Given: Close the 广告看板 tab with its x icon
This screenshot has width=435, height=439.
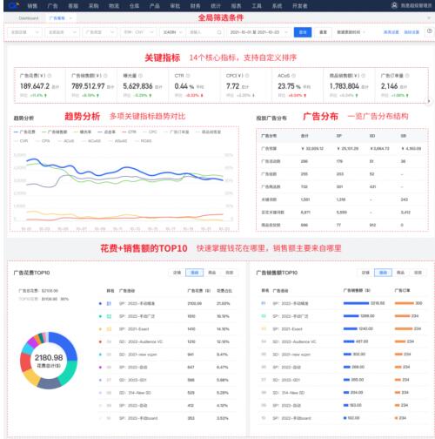Looking at the screenshot, I should pos(70,18).
